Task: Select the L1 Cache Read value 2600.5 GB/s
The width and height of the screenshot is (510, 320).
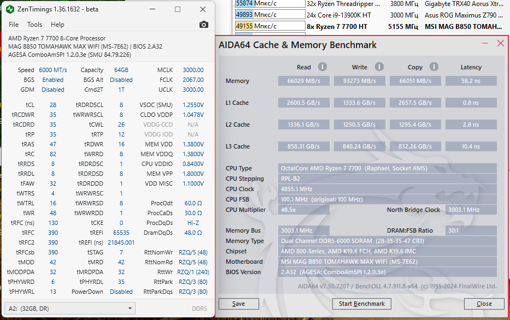Action: click(x=304, y=103)
